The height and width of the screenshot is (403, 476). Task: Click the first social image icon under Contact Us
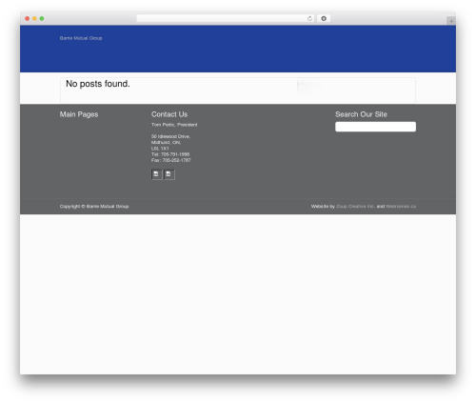pos(157,174)
